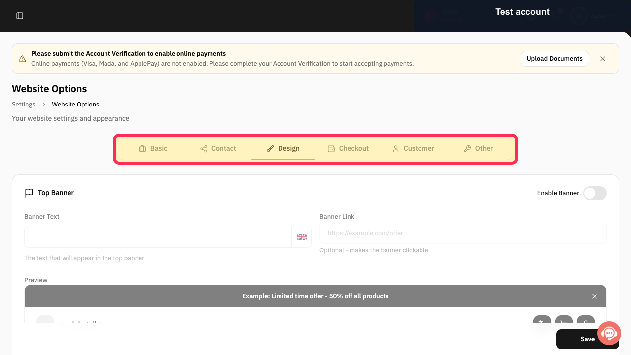Image resolution: width=631 pixels, height=355 pixels.
Task: Click the cart icon in banner preview
Action: point(564,322)
